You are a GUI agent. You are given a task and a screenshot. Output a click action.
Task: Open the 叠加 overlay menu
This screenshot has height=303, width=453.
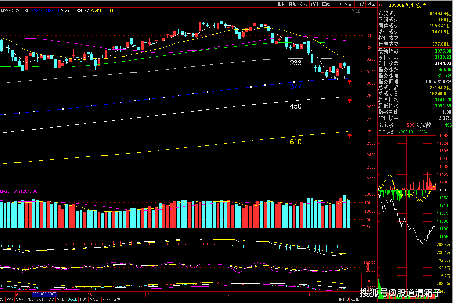[292, 4]
